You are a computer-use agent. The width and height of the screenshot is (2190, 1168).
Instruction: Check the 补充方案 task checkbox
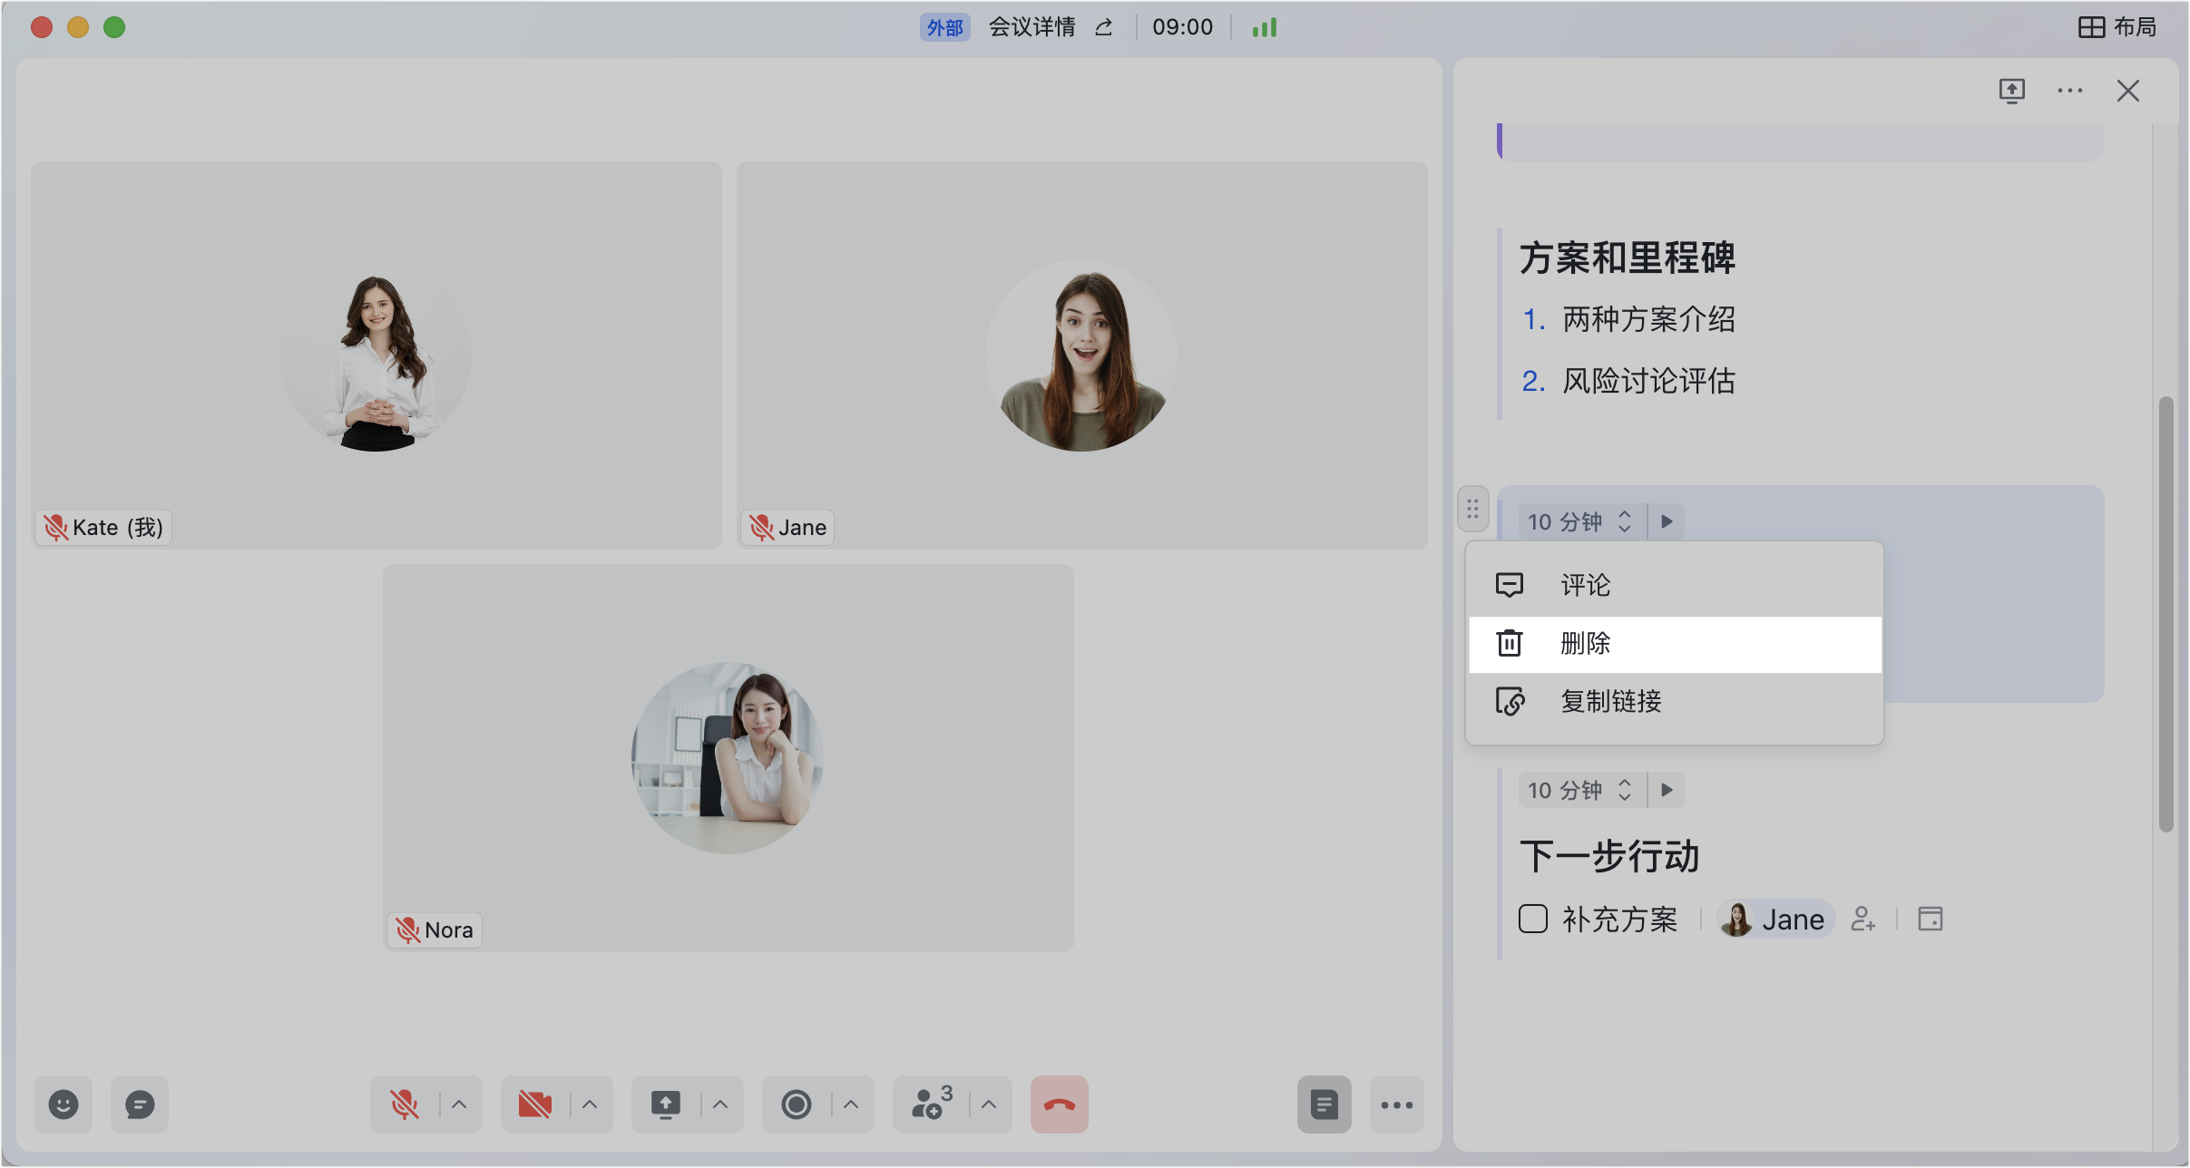click(x=1533, y=919)
